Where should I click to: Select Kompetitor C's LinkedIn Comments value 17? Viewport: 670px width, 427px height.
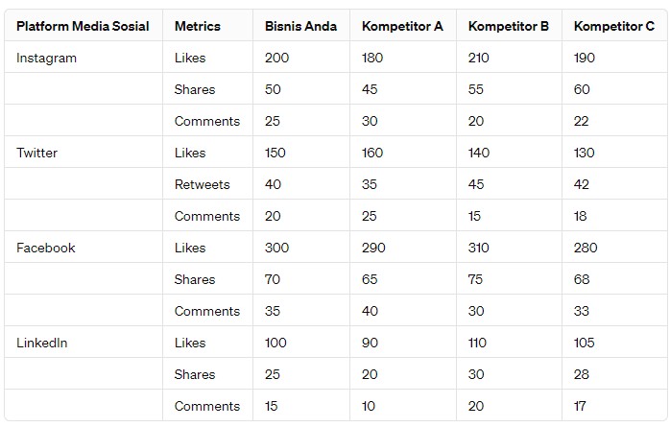tap(581, 406)
